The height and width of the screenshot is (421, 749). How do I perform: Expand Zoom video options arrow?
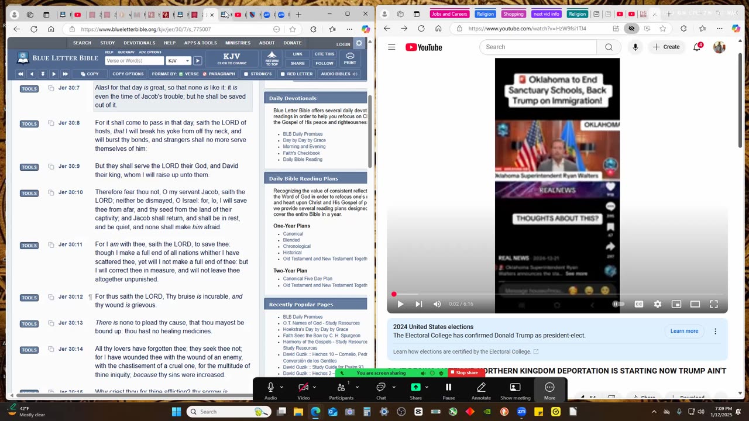[x=314, y=387]
